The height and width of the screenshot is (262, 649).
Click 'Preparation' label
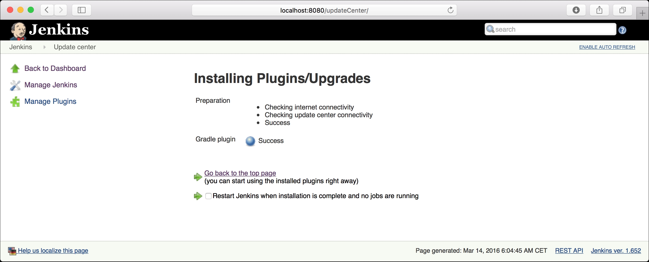pos(213,100)
